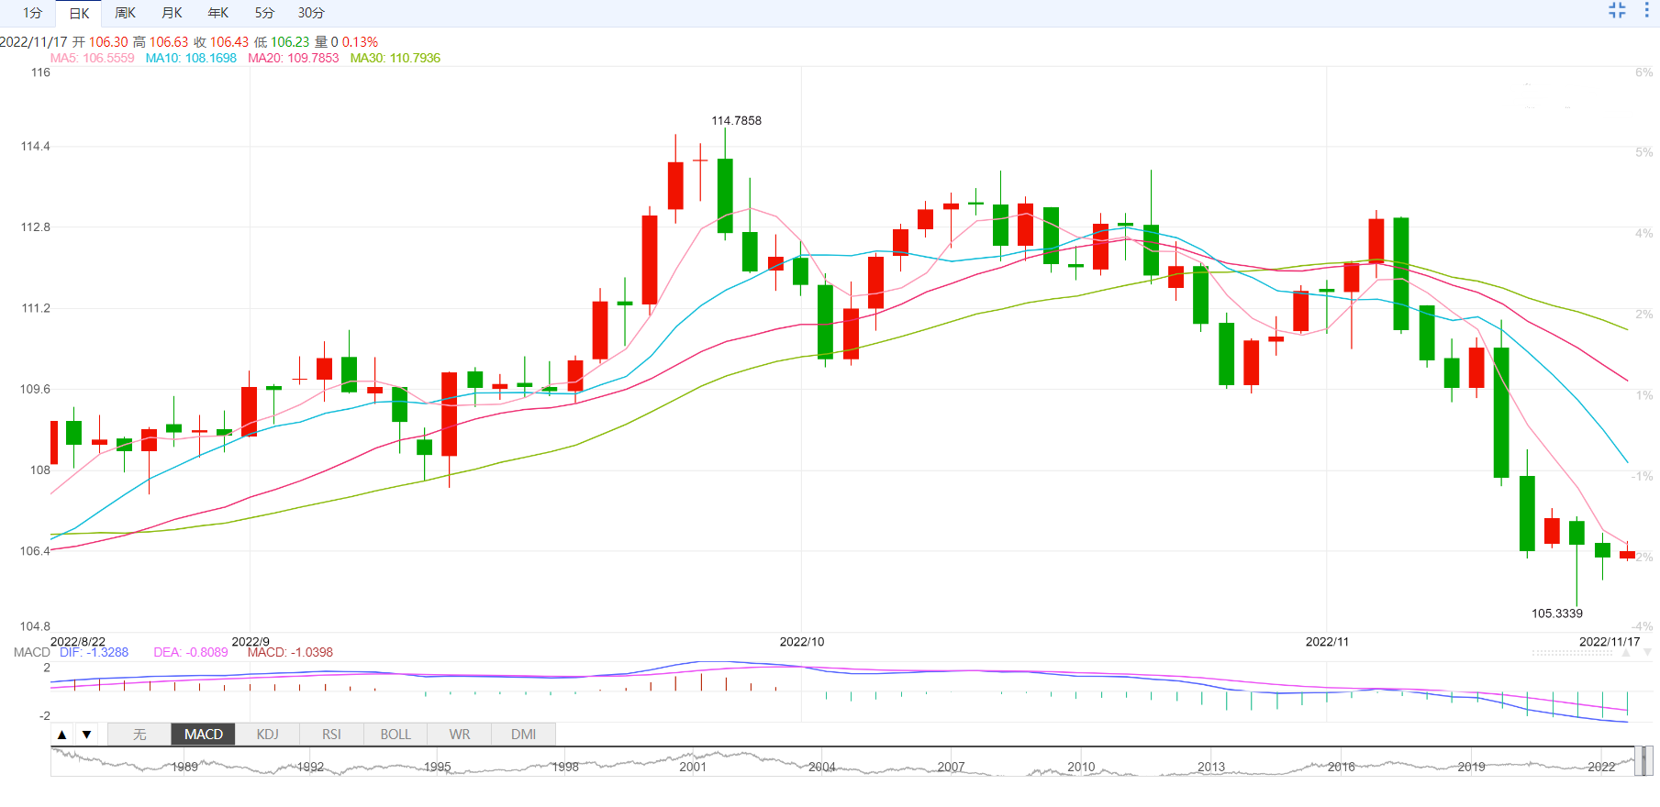Click the 2001 area on the overview timeline

click(x=693, y=767)
